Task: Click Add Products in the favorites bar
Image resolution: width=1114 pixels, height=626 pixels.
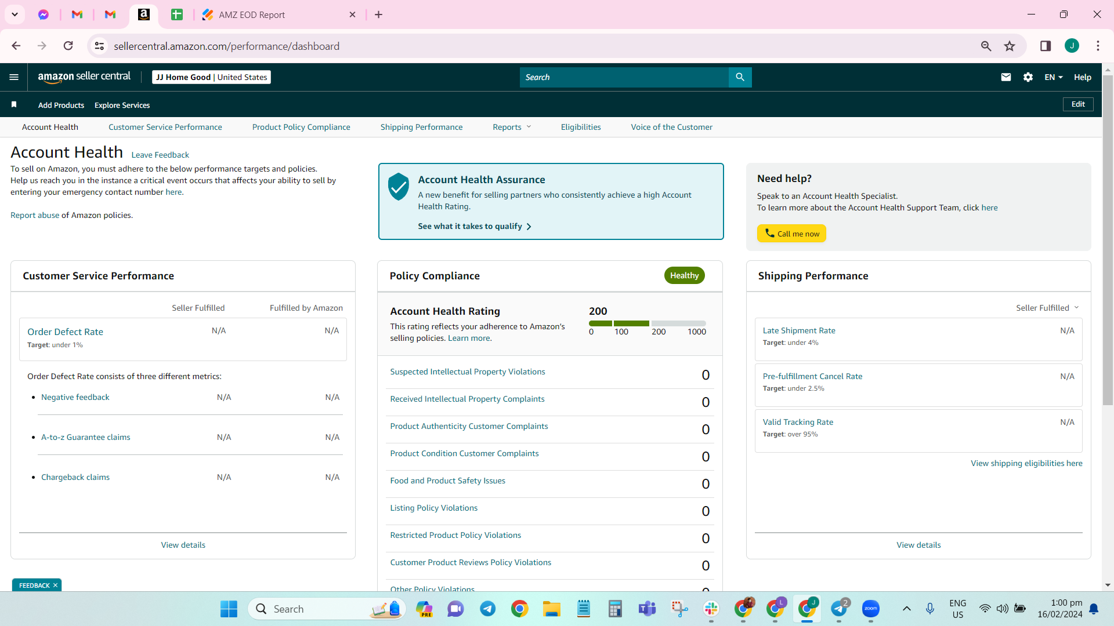Action: [61, 105]
